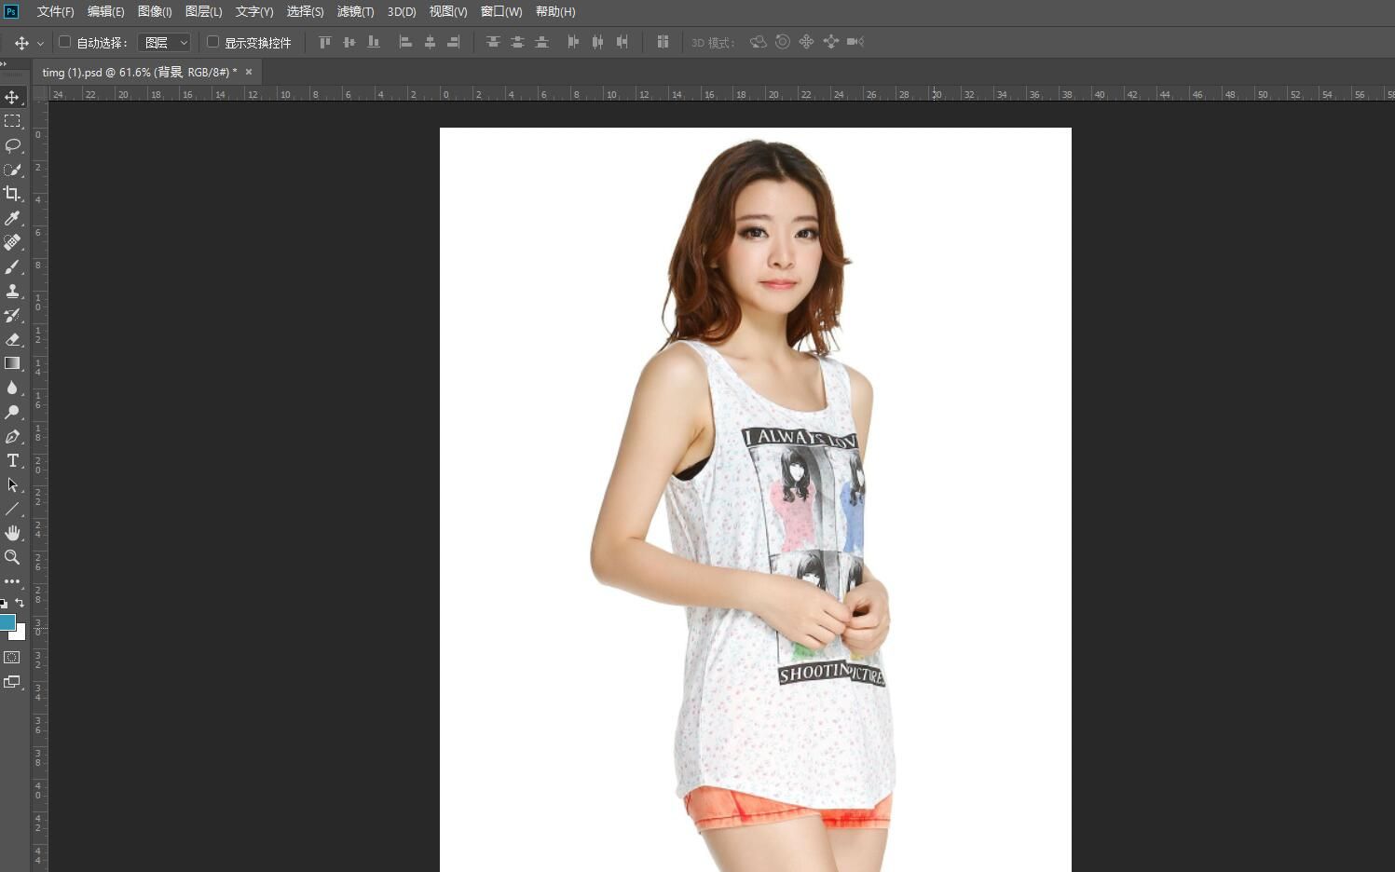Activate the Zoom tool

point(13,557)
